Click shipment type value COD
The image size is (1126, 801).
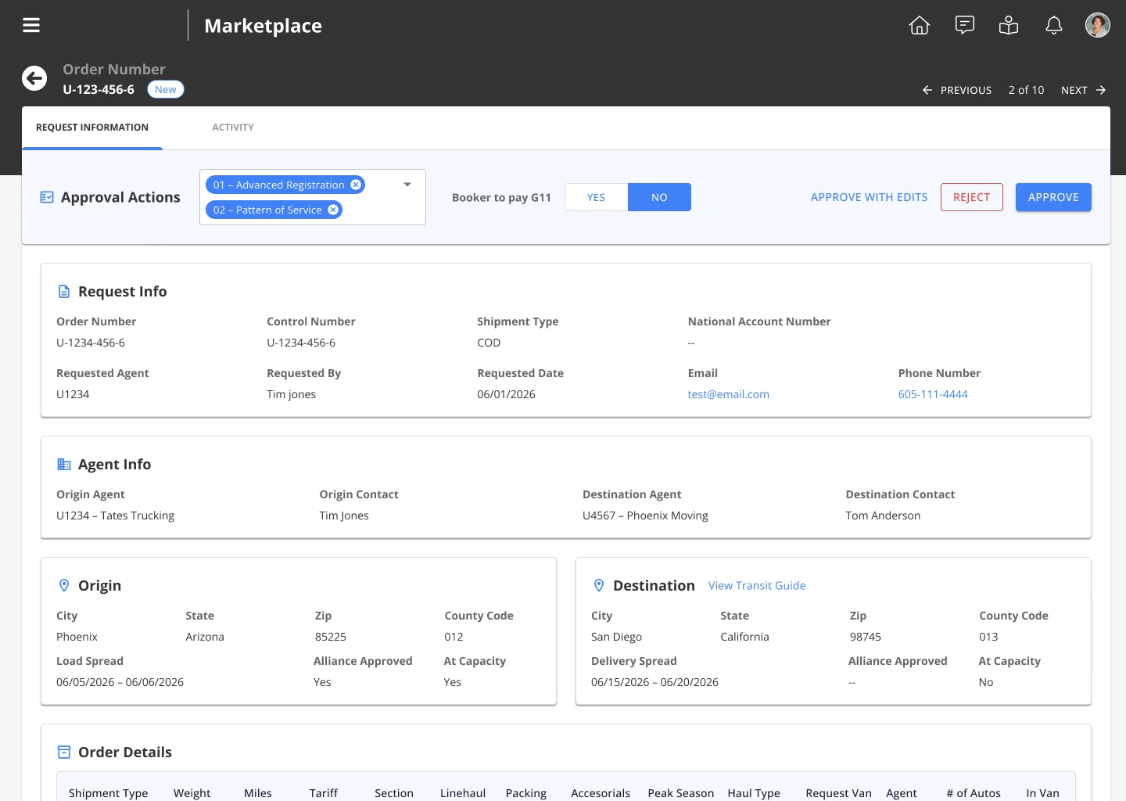(x=489, y=343)
